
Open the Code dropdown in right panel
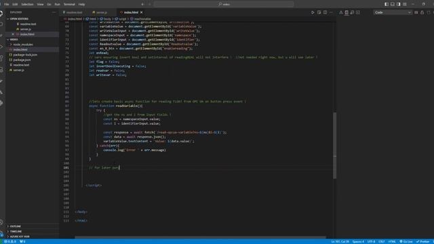point(393,12)
